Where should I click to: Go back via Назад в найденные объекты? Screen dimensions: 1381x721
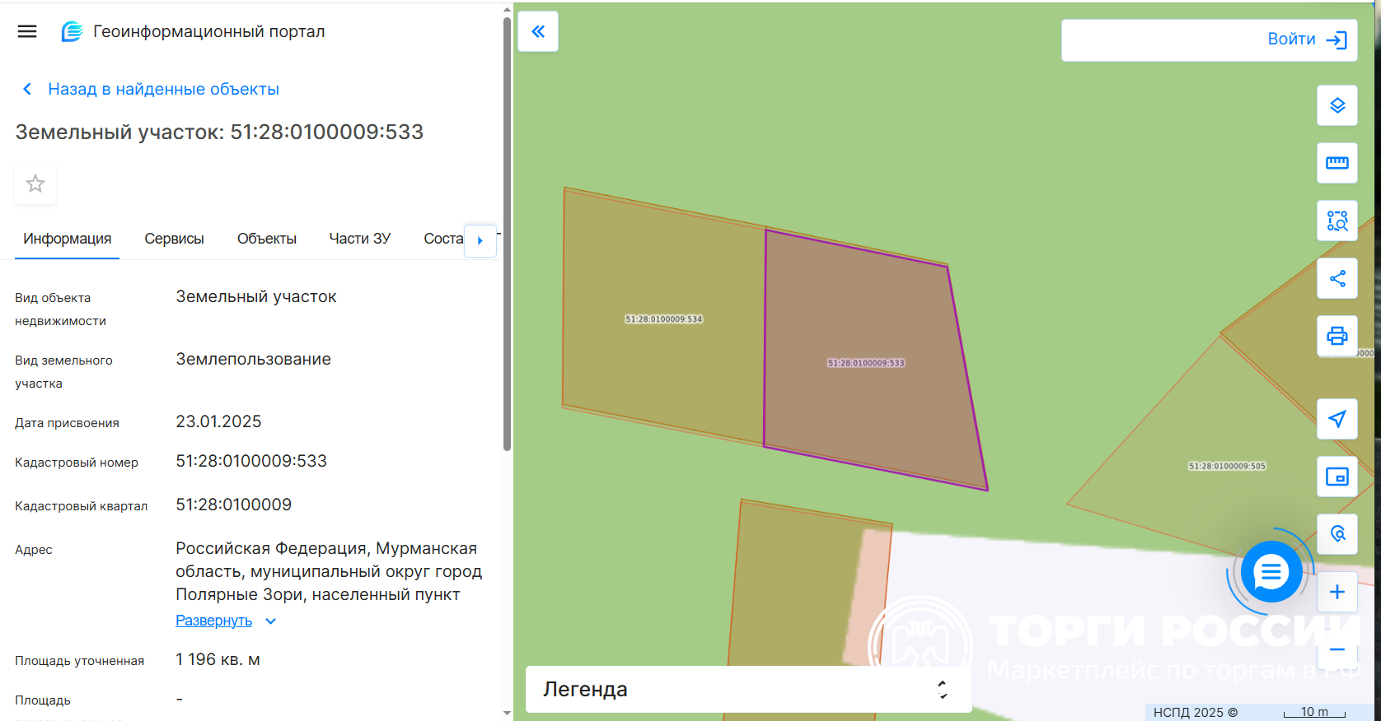tap(162, 89)
